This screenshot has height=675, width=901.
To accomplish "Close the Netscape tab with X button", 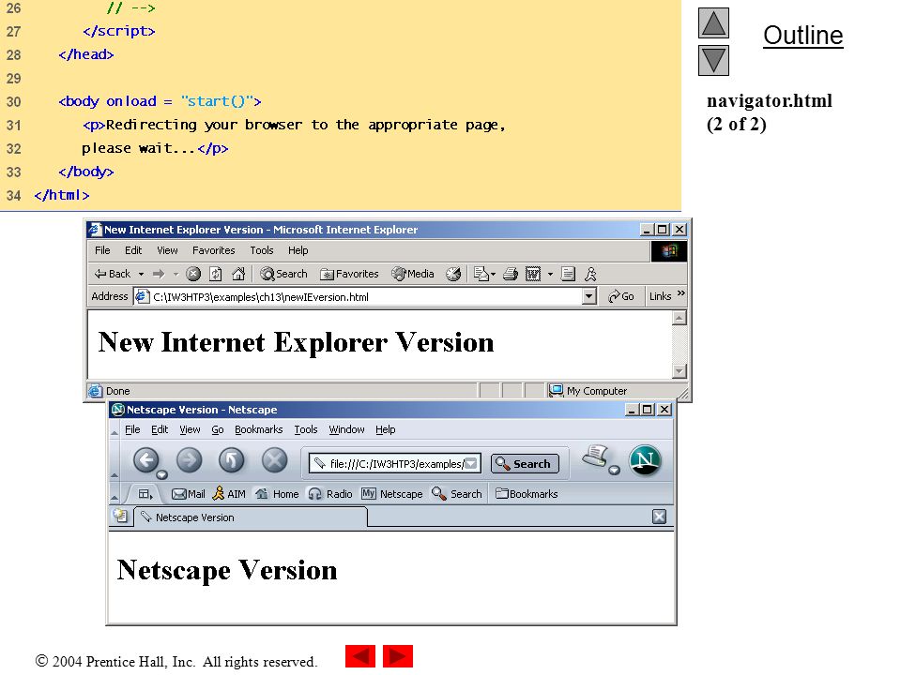I will pos(660,517).
